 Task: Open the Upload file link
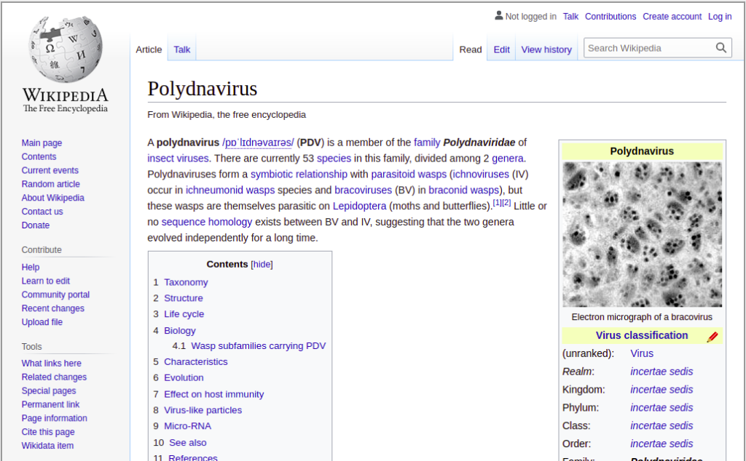click(42, 322)
